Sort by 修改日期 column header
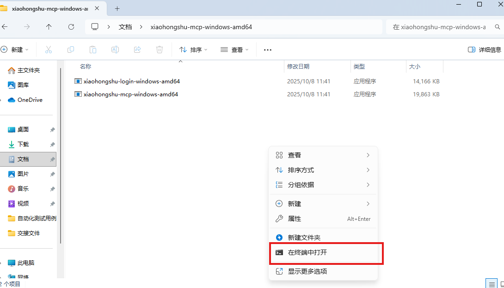This screenshot has width=504, height=288. 298,66
